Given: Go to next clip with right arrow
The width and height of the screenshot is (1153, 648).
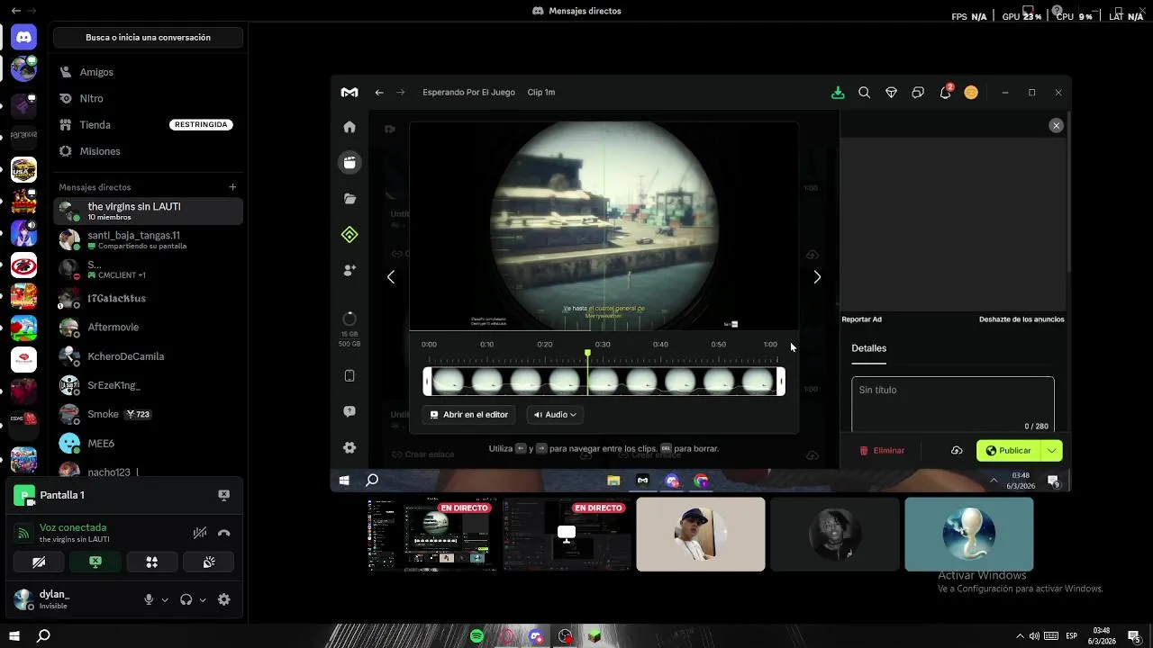Looking at the screenshot, I should pyautogui.click(x=817, y=277).
